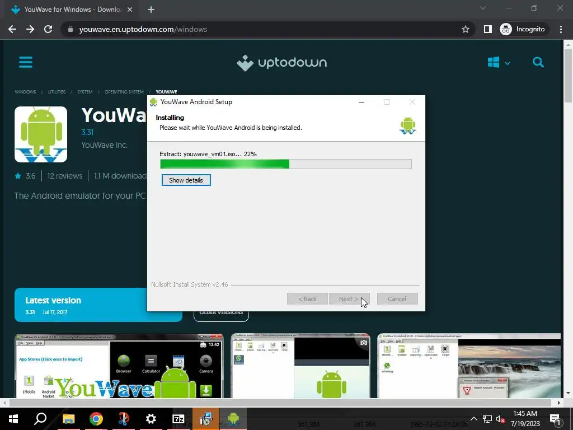Viewport: 573px width, 430px height.
Task: Click the installer title bar Android icon
Action: pyautogui.click(x=153, y=102)
